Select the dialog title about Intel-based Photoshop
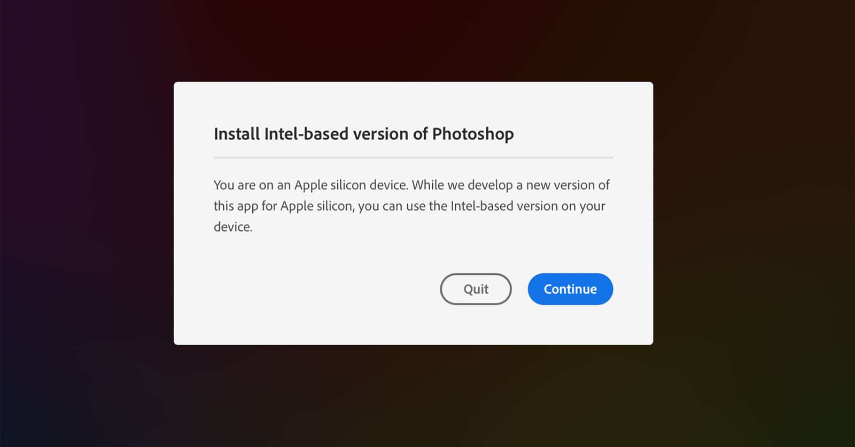The width and height of the screenshot is (855, 447). click(x=363, y=134)
